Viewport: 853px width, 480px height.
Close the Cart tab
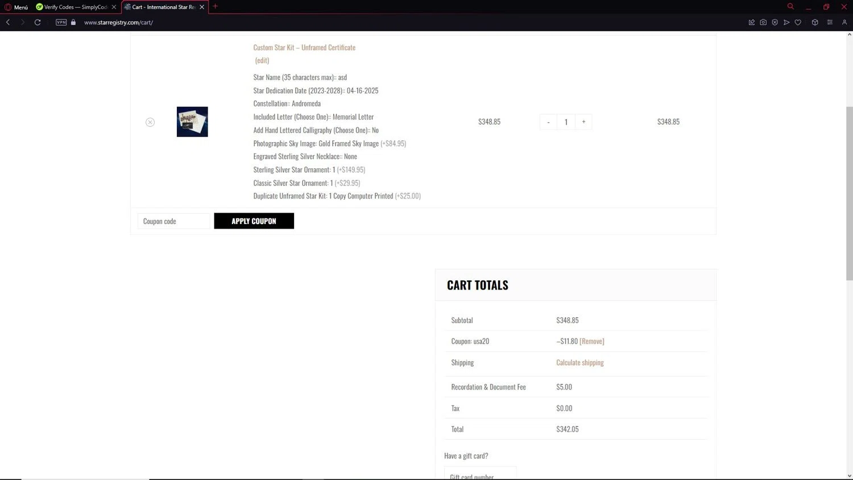(x=202, y=7)
